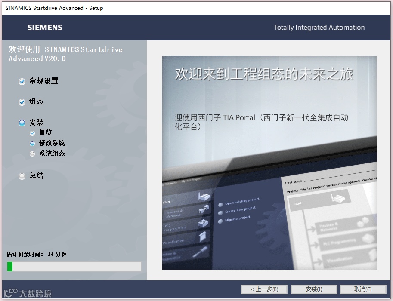Go back with the 上一步(B) button
This screenshot has height=301, width=393.
264,289
